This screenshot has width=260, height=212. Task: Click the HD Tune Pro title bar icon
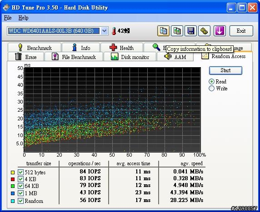(6, 7)
